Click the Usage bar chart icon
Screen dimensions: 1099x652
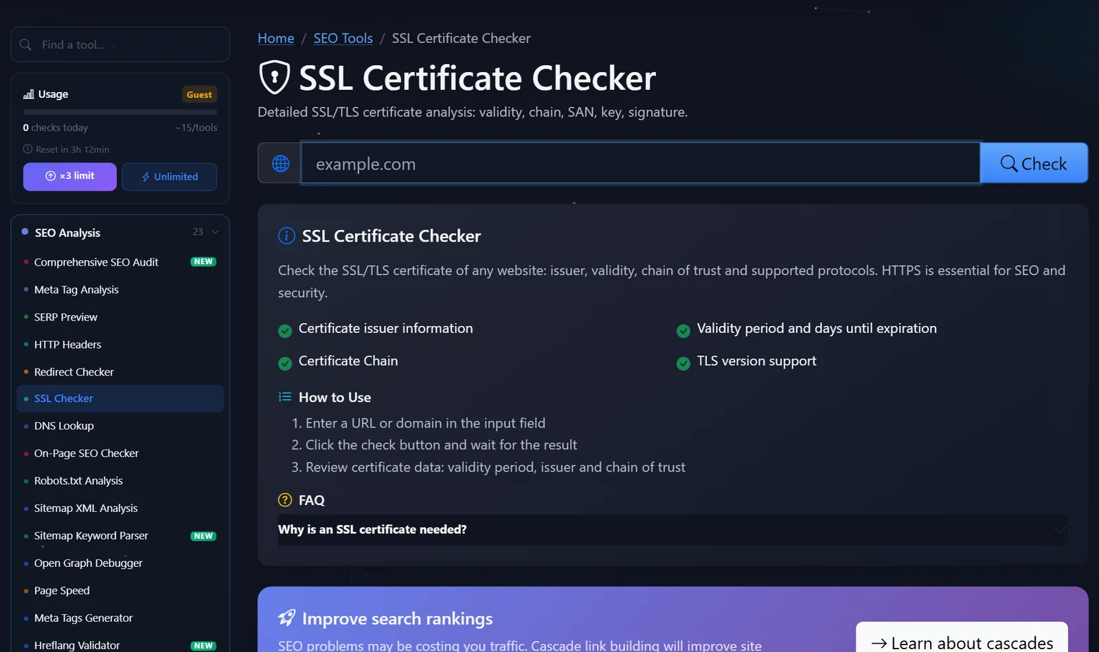click(29, 94)
